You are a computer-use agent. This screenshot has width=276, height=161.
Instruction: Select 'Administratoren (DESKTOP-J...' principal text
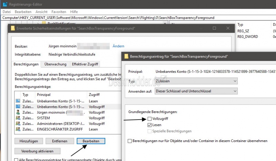click(x=61, y=123)
